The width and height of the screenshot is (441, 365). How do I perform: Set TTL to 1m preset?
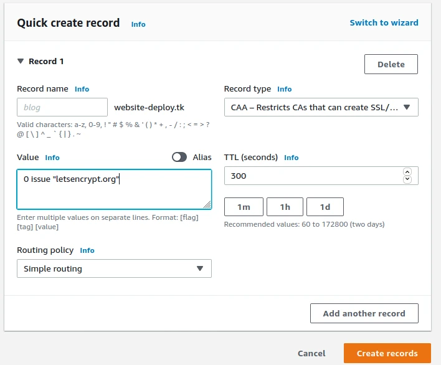click(244, 207)
